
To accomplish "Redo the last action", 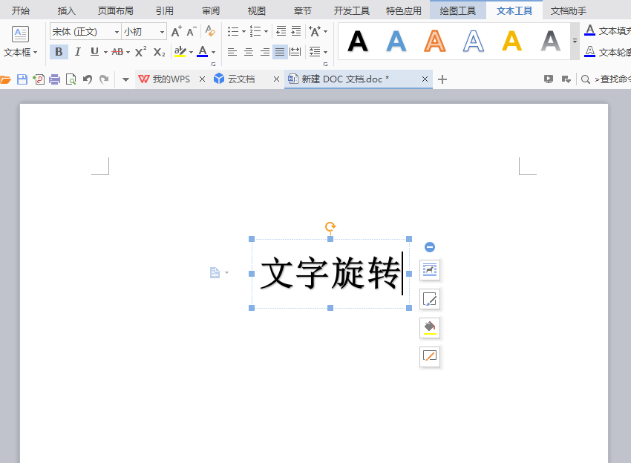I will coord(104,79).
